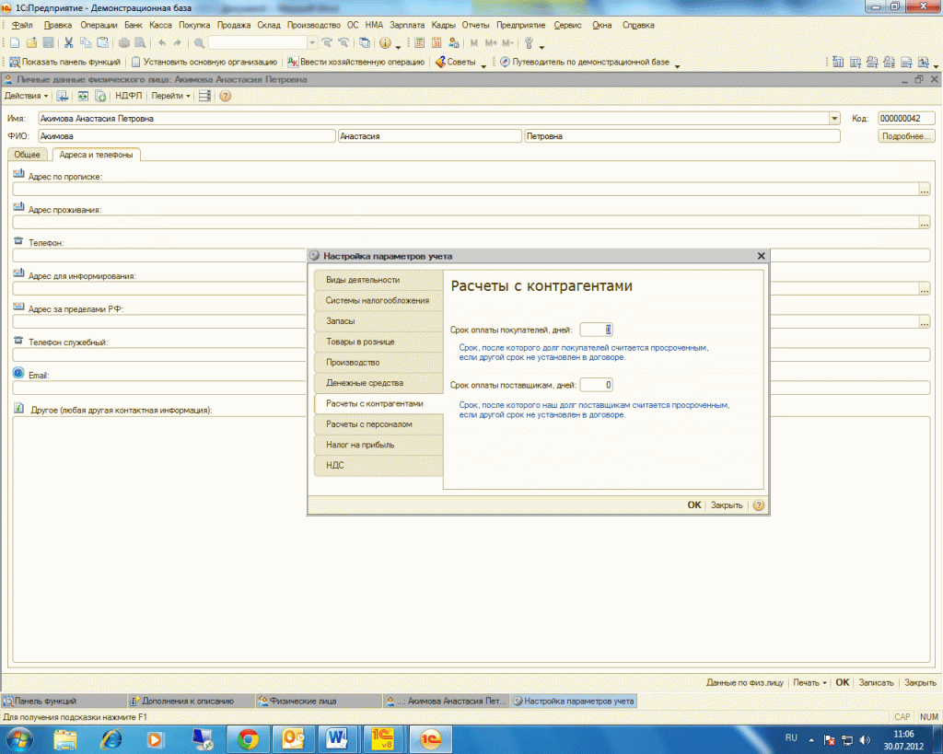Select Расчеты с персоналом settings section
This screenshot has height=754, width=943.
point(369,424)
